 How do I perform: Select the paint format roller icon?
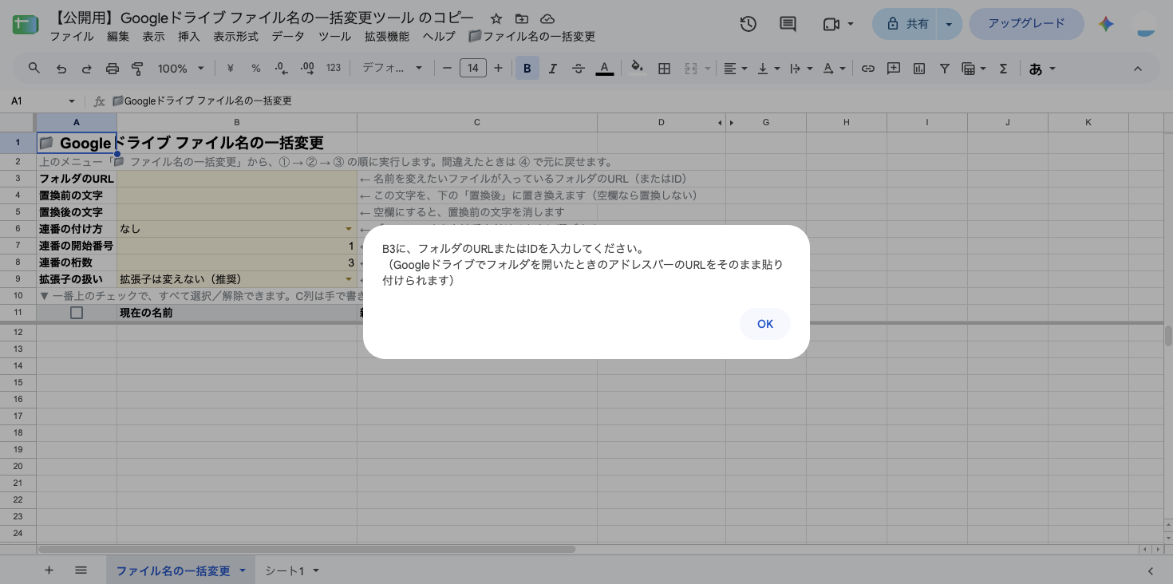(137, 69)
